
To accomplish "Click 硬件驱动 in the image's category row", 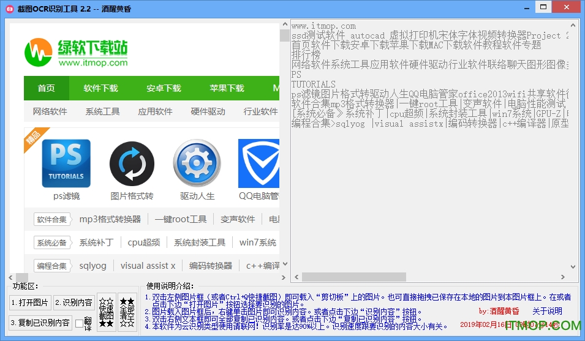I will [x=208, y=111].
